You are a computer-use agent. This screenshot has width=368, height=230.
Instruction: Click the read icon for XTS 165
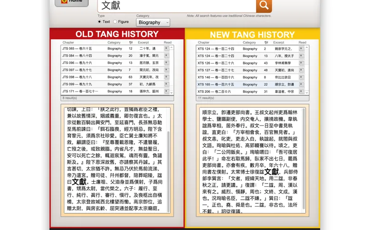coord(302,85)
